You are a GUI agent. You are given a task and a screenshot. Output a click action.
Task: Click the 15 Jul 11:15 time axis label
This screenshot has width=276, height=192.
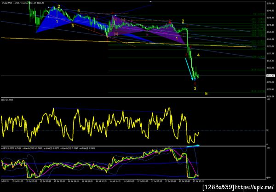pos(17,181)
